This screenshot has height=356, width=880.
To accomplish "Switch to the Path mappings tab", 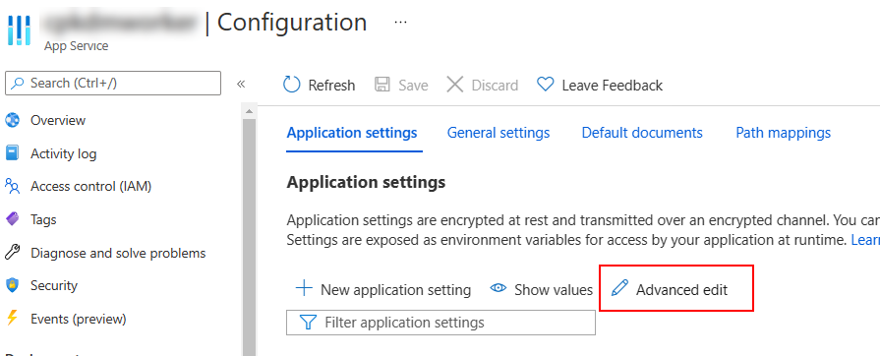I will pos(783,133).
